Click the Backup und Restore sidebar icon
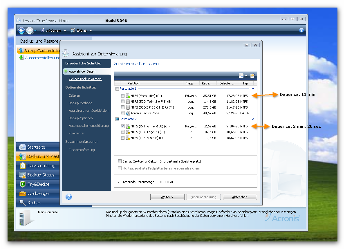 tap(22, 156)
